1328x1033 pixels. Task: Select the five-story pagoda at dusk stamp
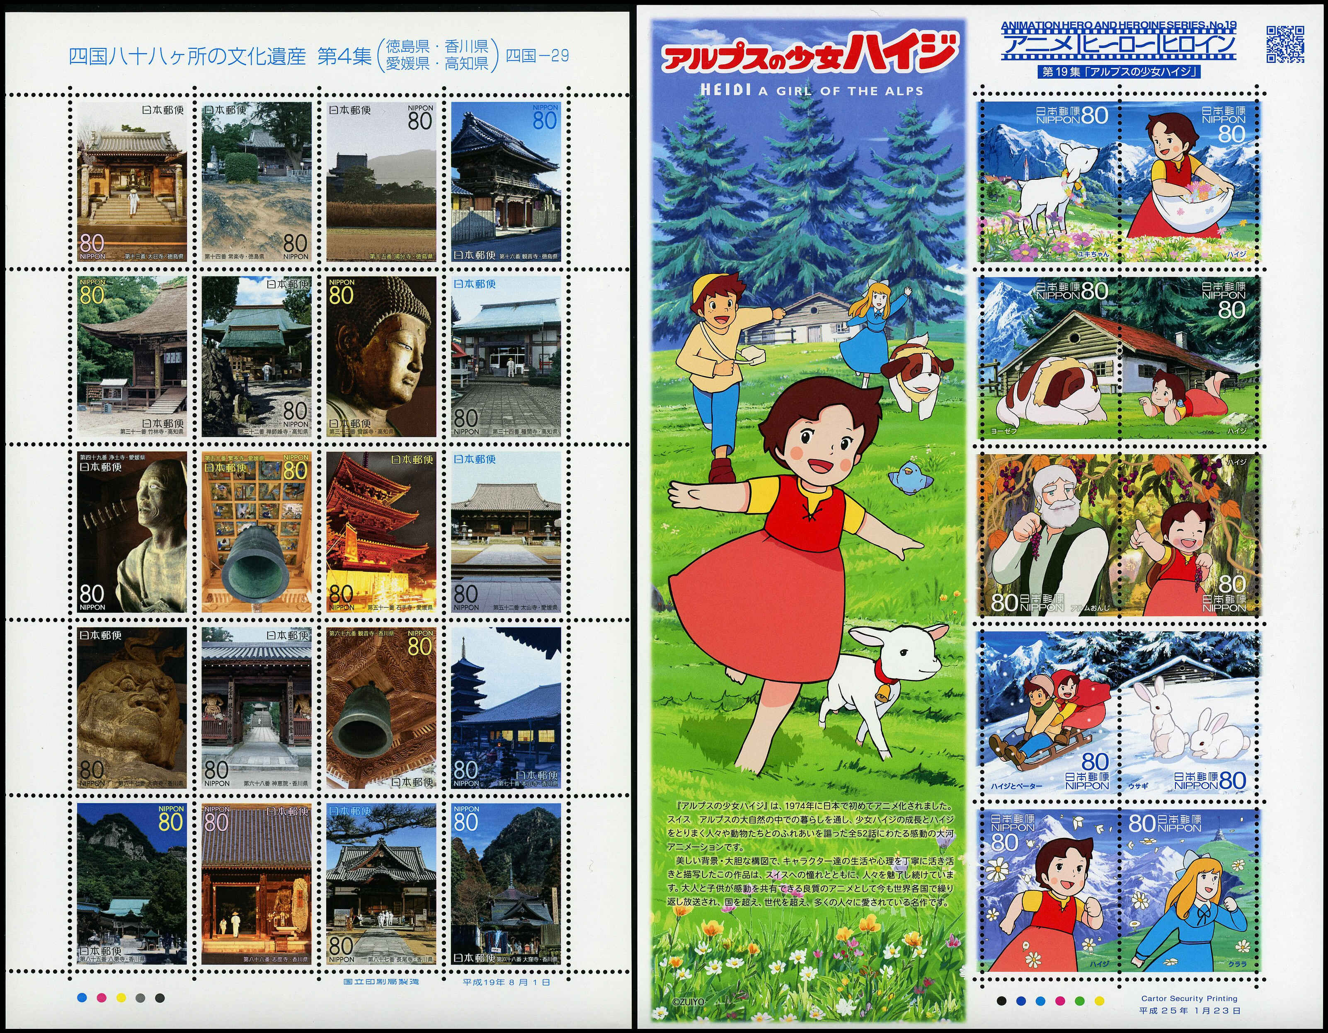(x=506, y=708)
